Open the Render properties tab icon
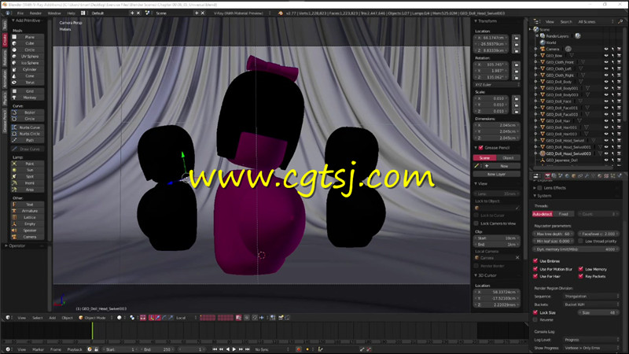Image resolution: width=629 pixels, height=354 pixels. [x=547, y=175]
